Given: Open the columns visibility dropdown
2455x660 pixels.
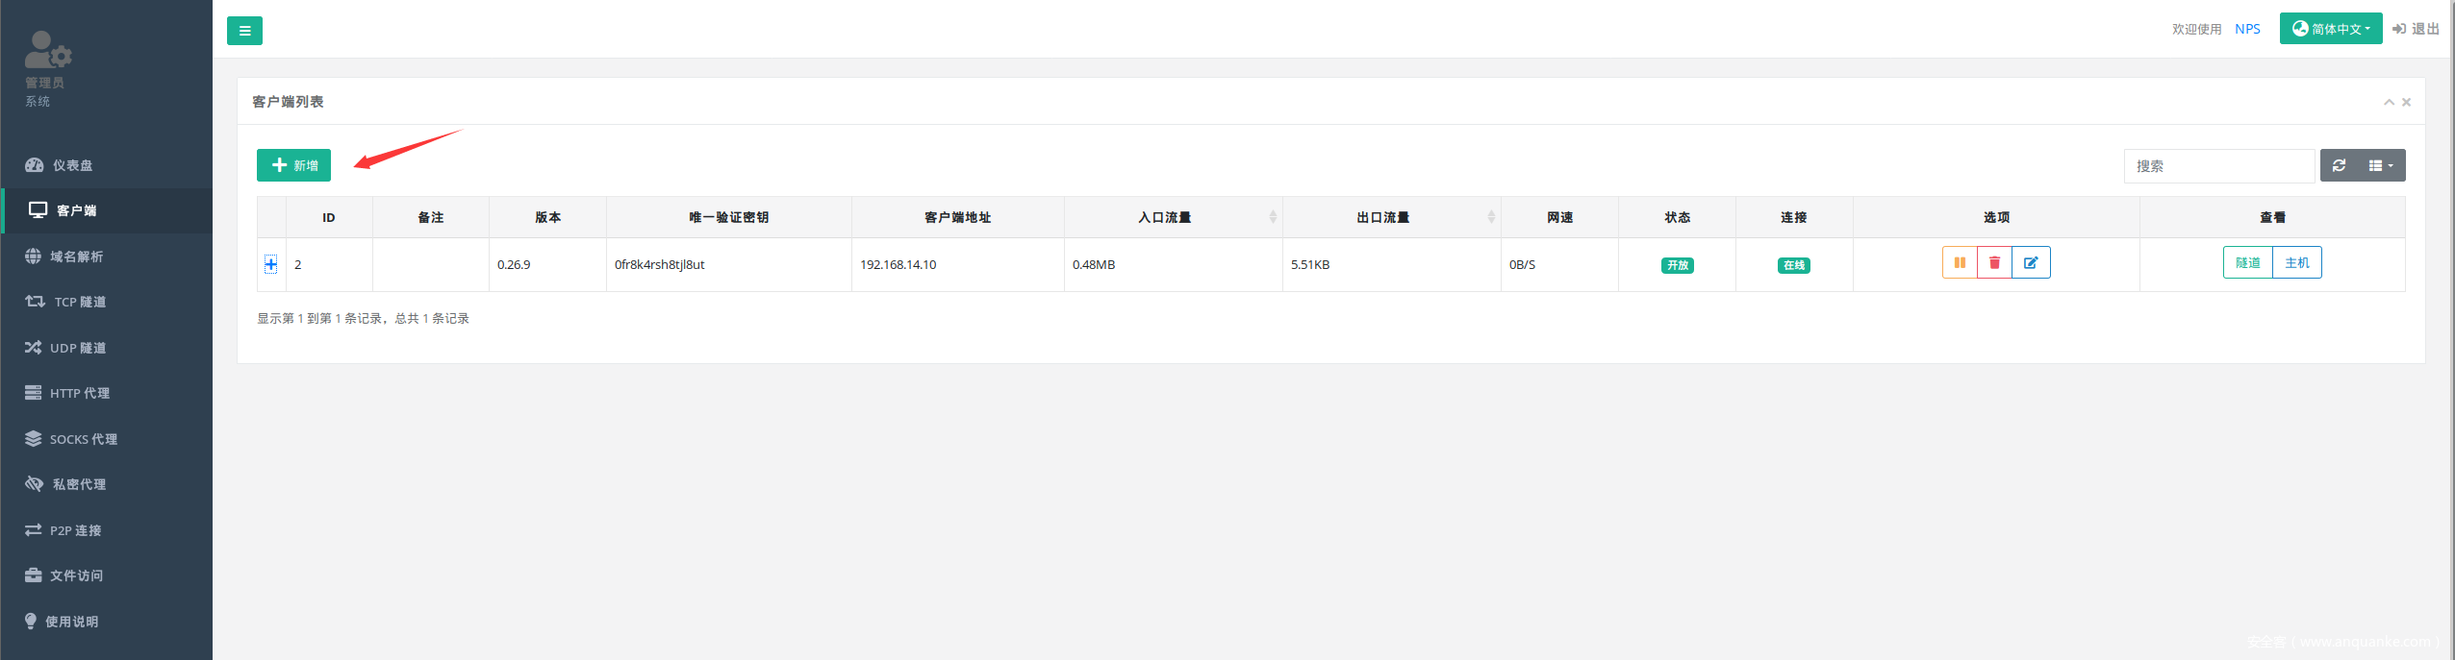Looking at the screenshot, I should tap(2381, 166).
